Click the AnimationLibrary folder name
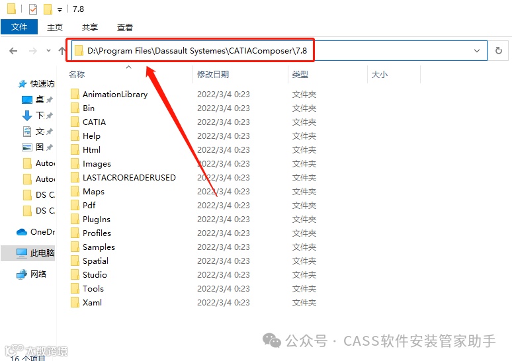Image resolution: width=512 pixels, height=361 pixels. coord(115,95)
